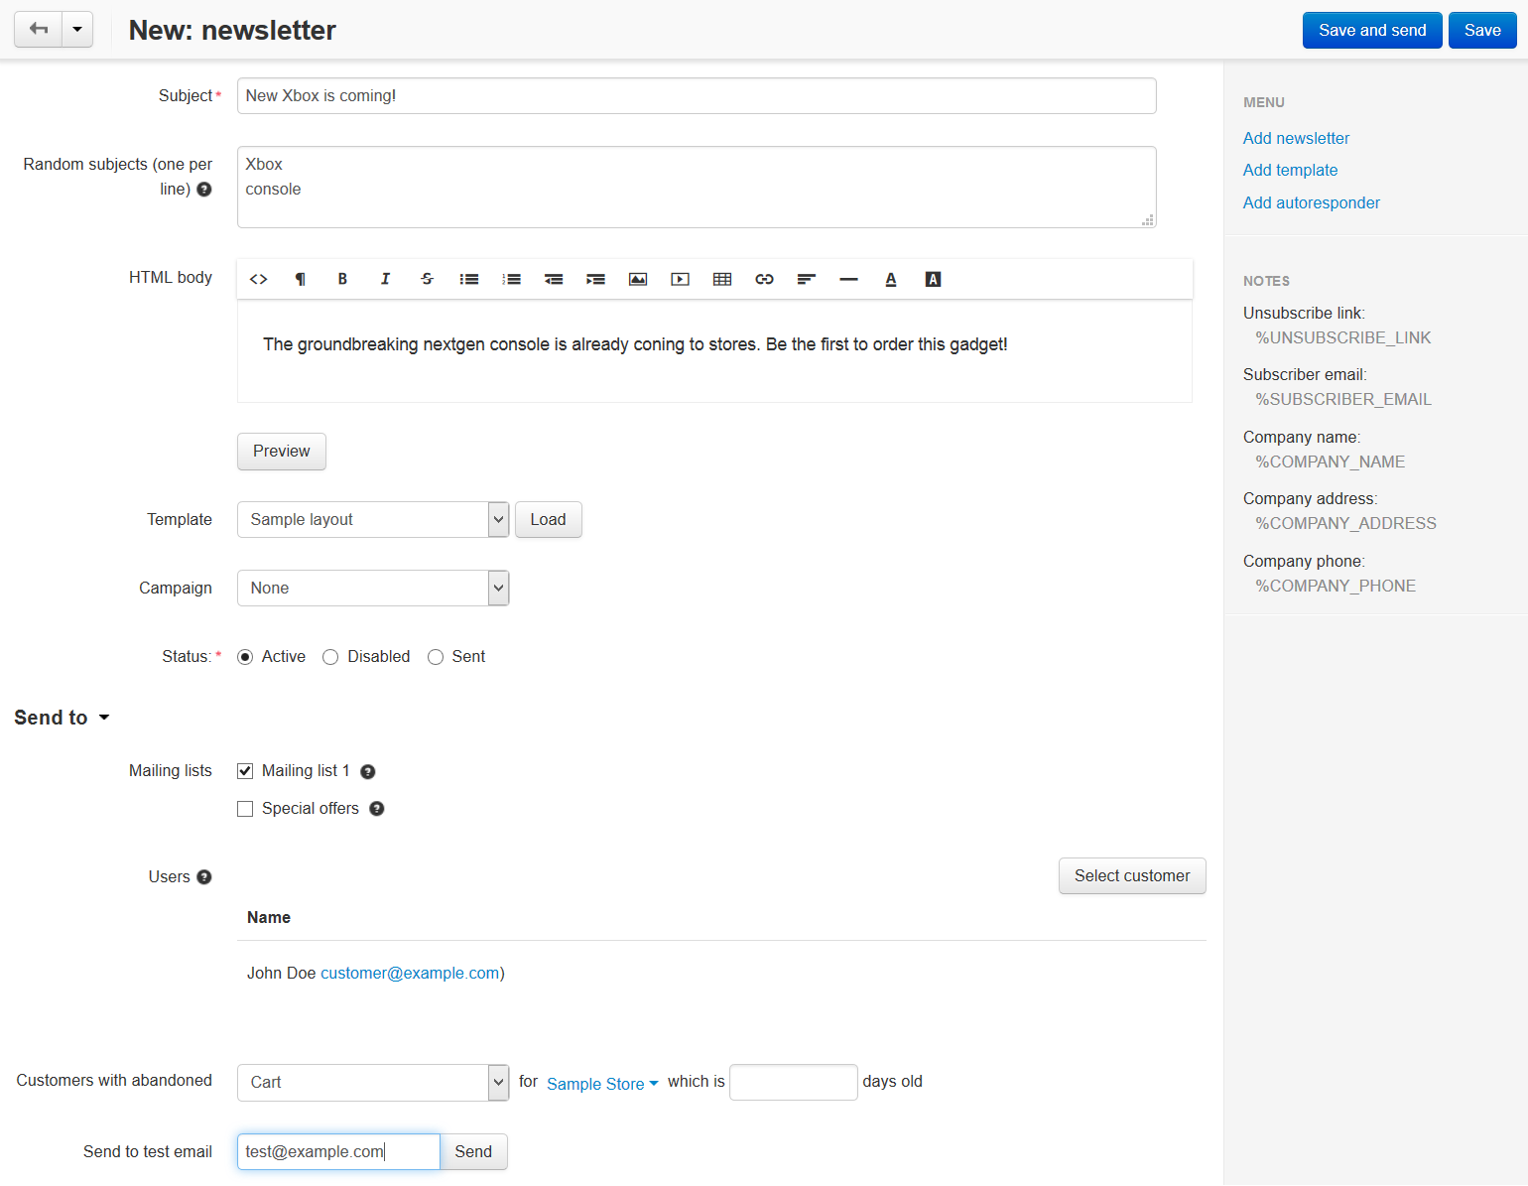1528x1186 pixels.
Task: Click the Save button
Action: pos(1482,30)
